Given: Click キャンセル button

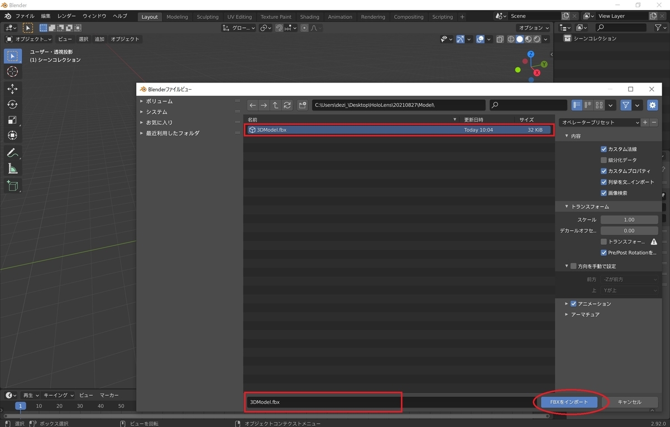Looking at the screenshot, I should point(629,402).
